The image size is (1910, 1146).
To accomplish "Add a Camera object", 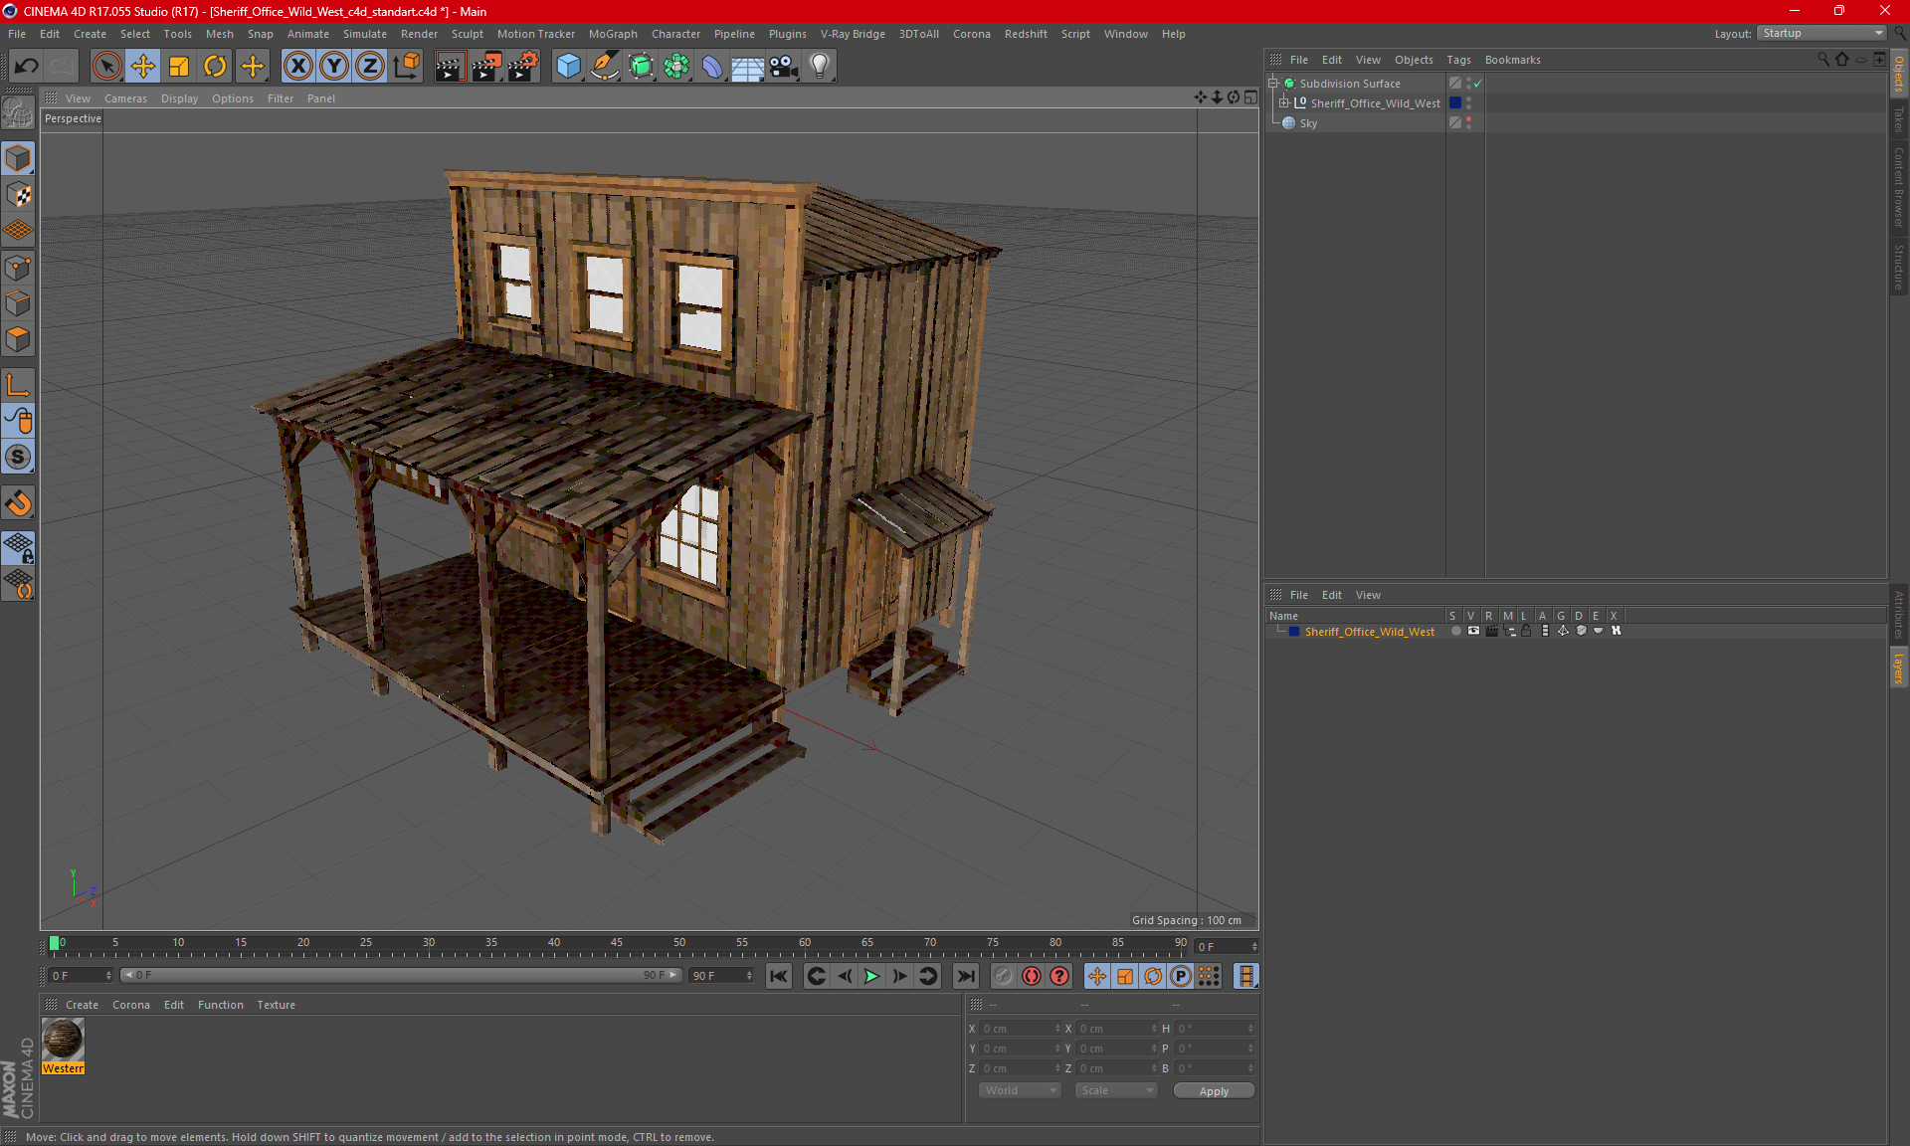I will [784, 66].
